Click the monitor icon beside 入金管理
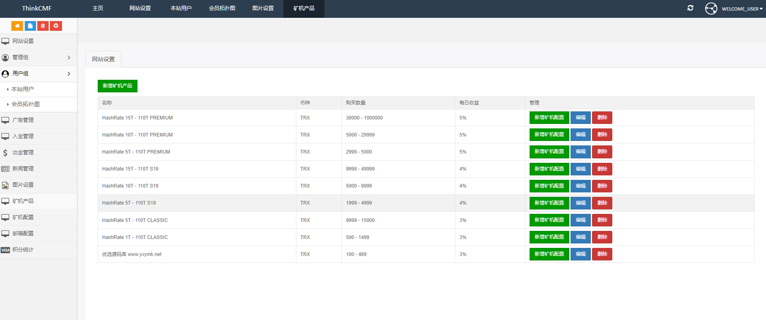The width and height of the screenshot is (766, 320). click(5, 137)
